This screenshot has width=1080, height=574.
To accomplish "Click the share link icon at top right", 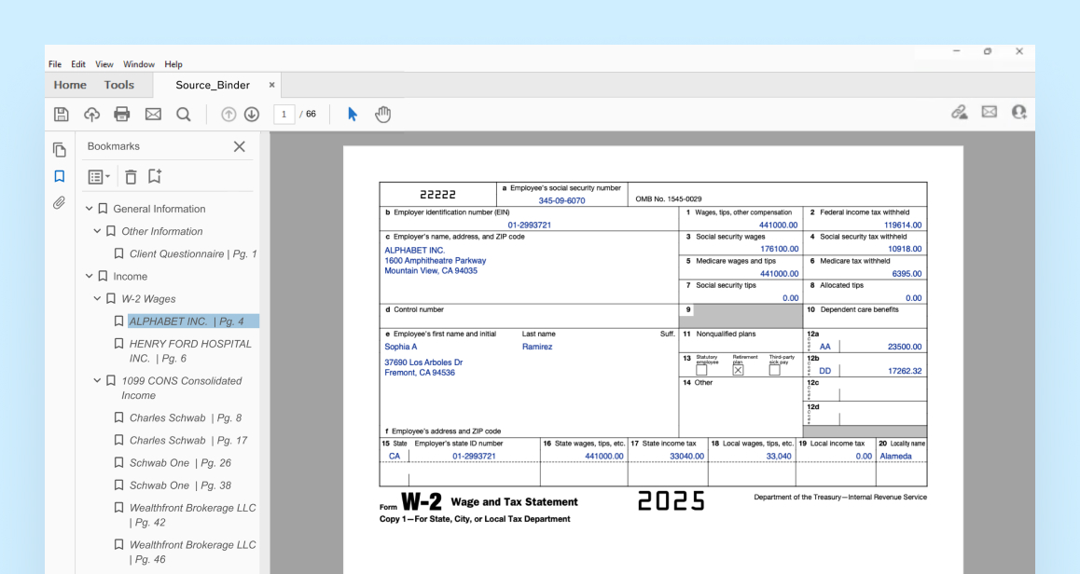I will (960, 112).
